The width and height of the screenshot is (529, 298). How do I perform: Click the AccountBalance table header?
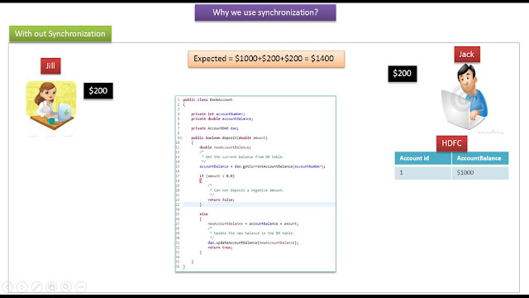[480, 158]
